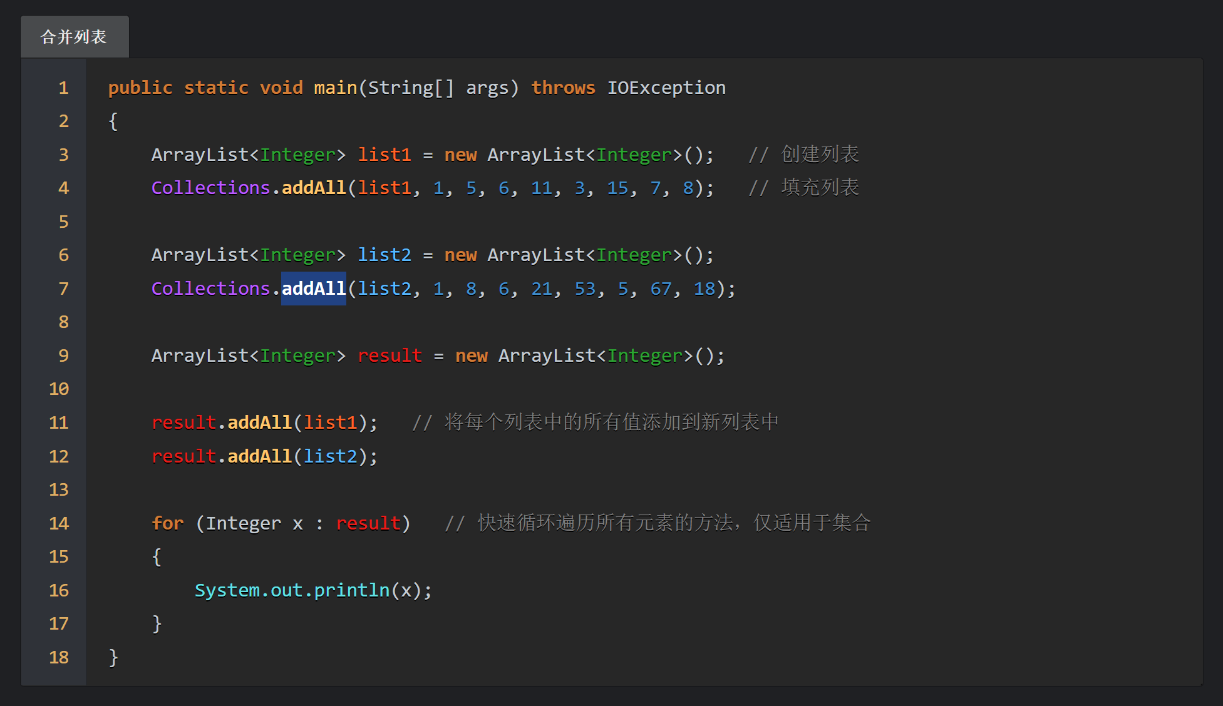Click line number 7

pyautogui.click(x=63, y=289)
